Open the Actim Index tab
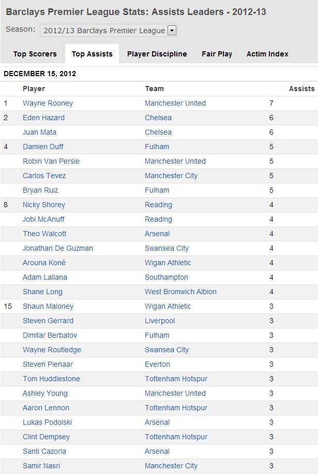Screen dimensions: 318x474 click(267, 54)
